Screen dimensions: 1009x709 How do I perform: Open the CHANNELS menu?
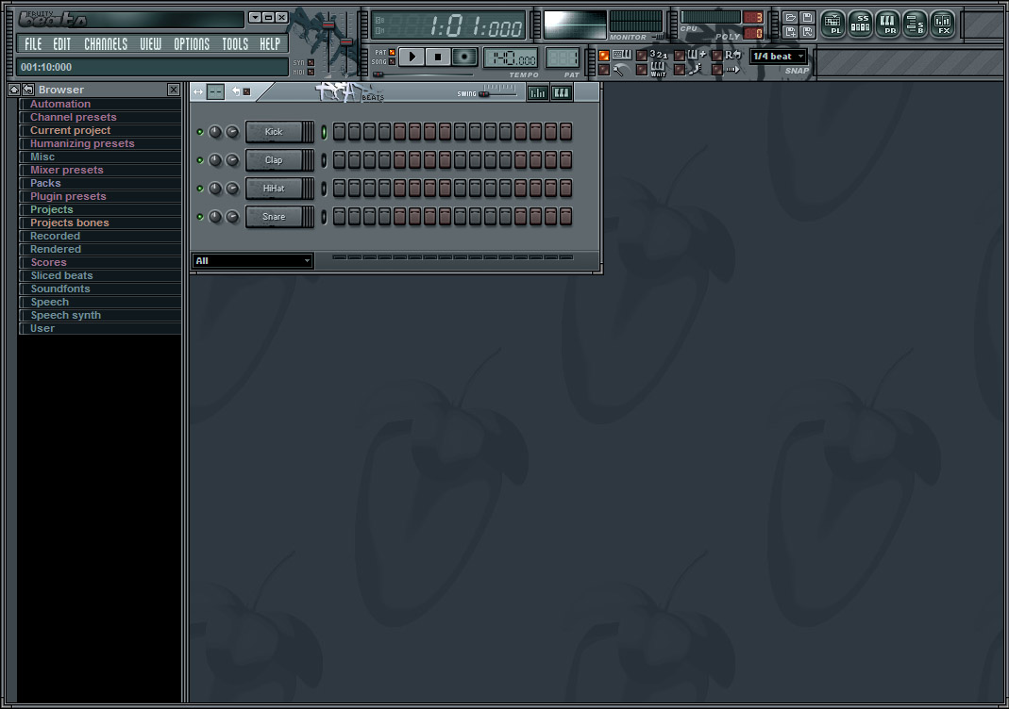(x=106, y=43)
